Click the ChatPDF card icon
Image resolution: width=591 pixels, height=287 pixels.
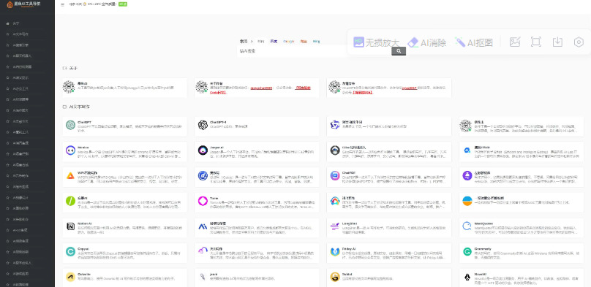pyautogui.click(x=335, y=175)
